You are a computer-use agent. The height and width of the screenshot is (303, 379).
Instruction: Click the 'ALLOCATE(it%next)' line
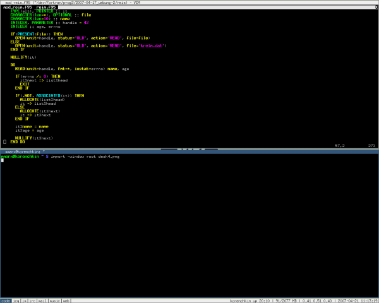(40, 111)
